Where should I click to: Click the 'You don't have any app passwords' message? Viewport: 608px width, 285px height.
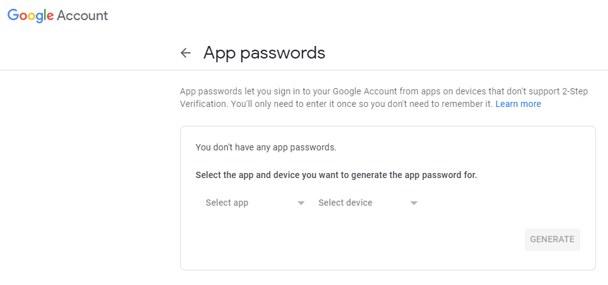tap(266, 147)
